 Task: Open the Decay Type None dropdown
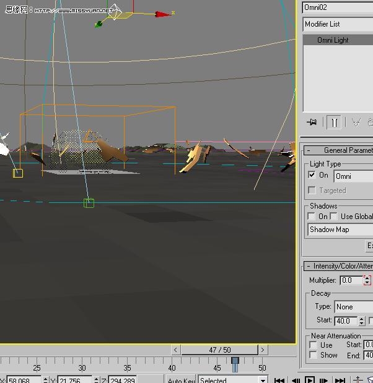(354, 306)
